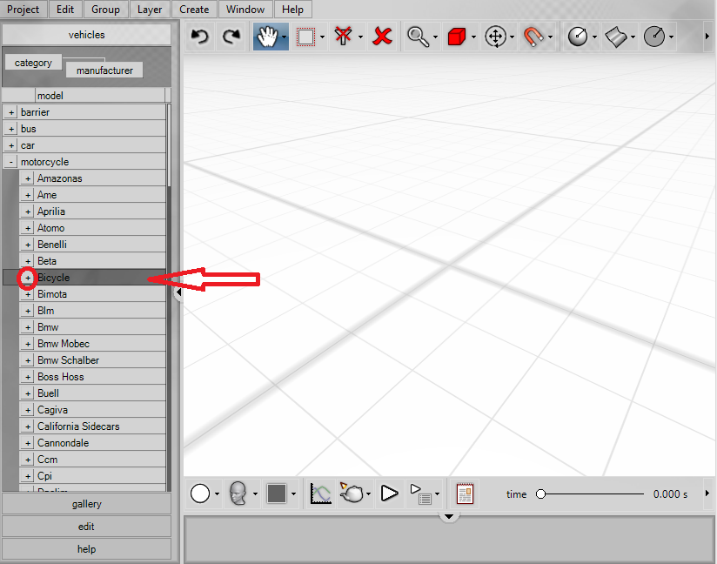717x564 pixels.
Task: Click the Redo arrow icon
Action: tap(231, 37)
